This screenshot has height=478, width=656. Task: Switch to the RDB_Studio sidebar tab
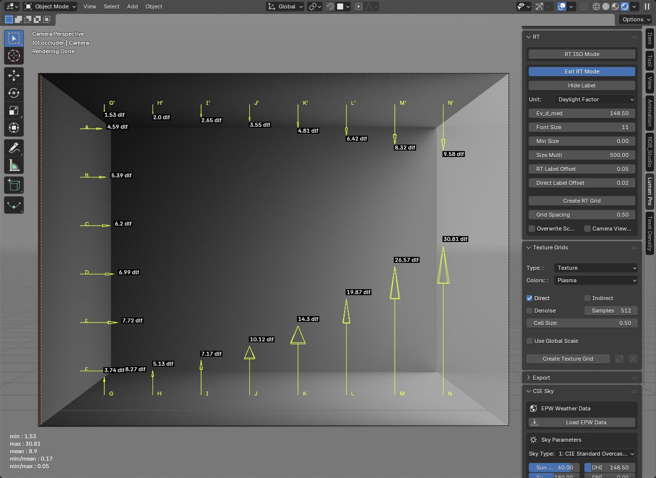click(650, 152)
